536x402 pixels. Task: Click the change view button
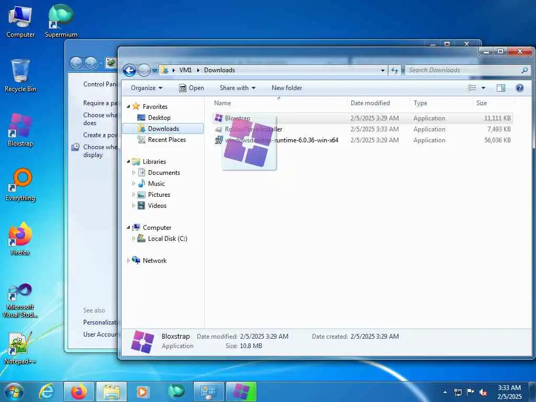pyautogui.click(x=472, y=88)
